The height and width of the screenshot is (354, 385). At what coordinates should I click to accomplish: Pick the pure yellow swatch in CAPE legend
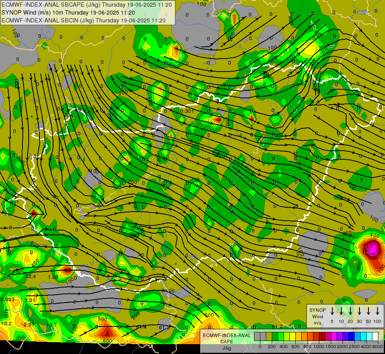point(293,336)
